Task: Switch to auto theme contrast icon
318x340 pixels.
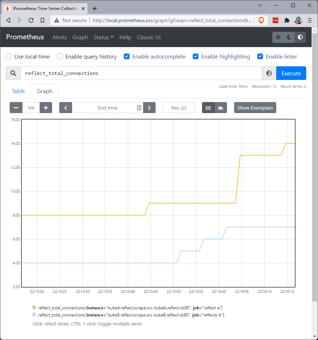Action: click(x=300, y=37)
